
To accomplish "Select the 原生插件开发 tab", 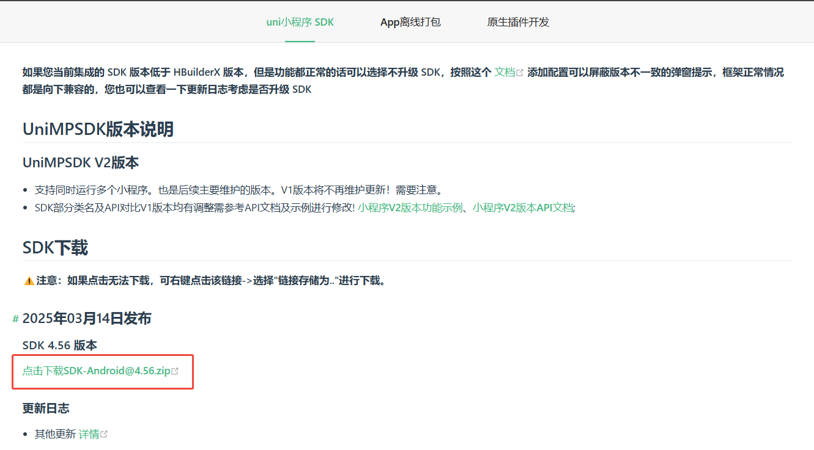I will [x=518, y=22].
